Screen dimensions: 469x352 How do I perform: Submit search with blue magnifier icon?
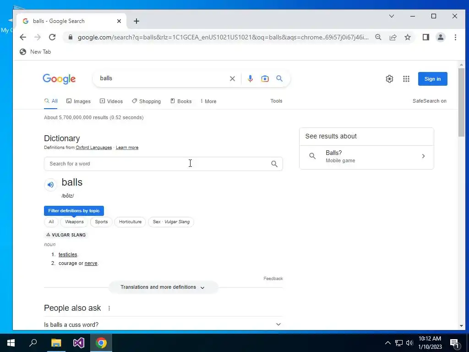tap(279, 78)
